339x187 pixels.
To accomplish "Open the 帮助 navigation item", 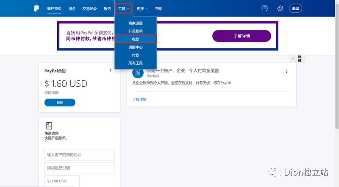I will coord(158,8).
